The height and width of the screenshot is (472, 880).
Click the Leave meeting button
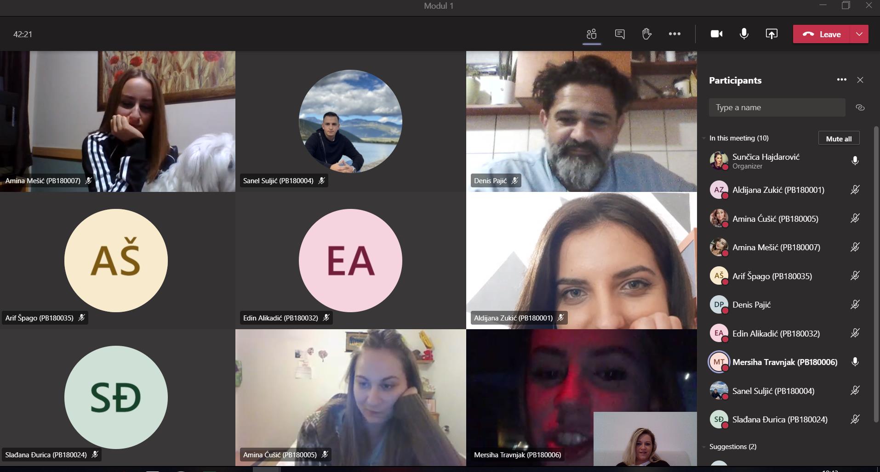822,34
